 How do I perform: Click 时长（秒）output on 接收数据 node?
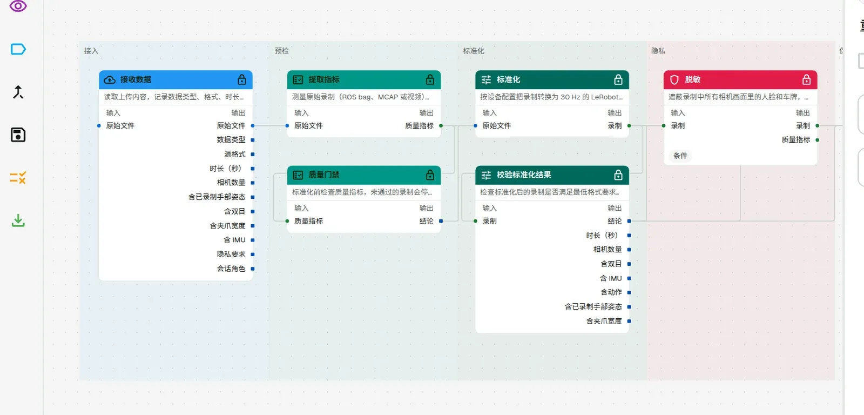click(x=253, y=169)
